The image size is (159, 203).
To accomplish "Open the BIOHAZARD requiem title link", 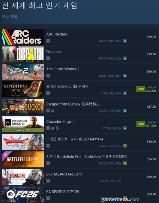I will [64, 174].
